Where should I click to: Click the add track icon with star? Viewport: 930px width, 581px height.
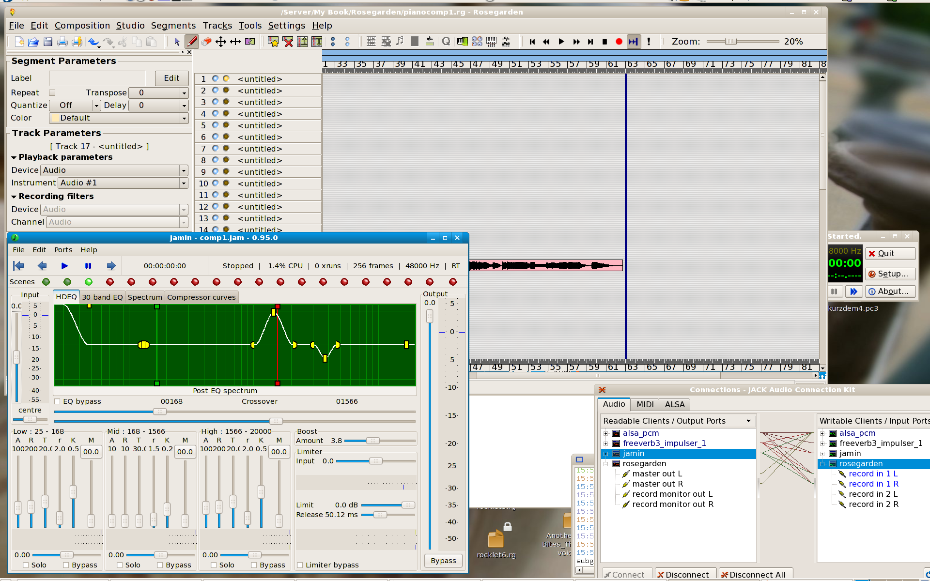273,42
